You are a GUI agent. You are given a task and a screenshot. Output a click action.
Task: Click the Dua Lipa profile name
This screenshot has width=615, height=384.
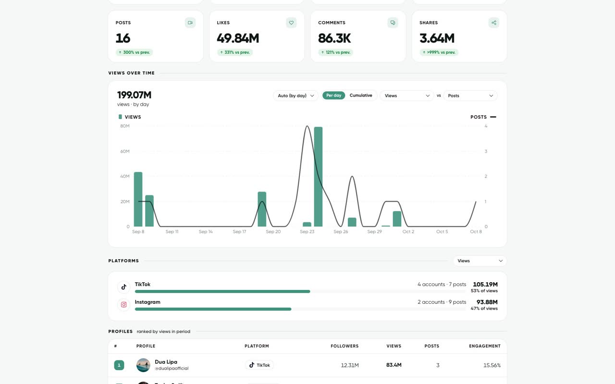tap(166, 362)
